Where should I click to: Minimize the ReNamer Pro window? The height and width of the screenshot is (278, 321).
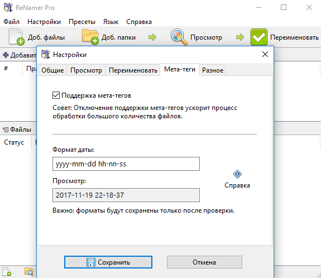258,8
